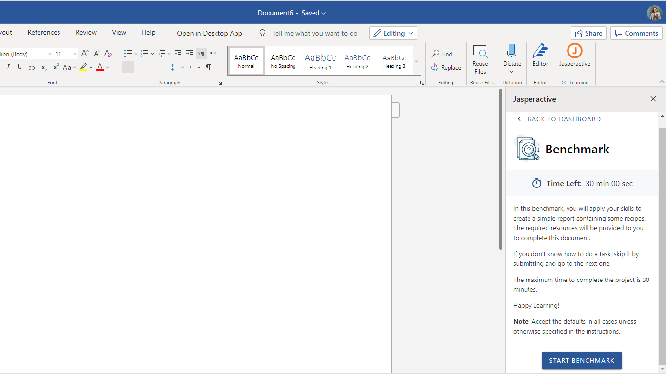The height and width of the screenshot is (374, 666).
Task: Expand the Styles gallery
Action: [x=417, y=61]
